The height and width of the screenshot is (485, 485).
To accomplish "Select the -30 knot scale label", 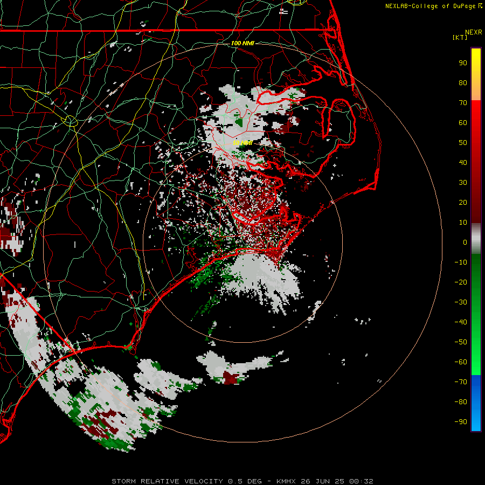I will (461, 302).
